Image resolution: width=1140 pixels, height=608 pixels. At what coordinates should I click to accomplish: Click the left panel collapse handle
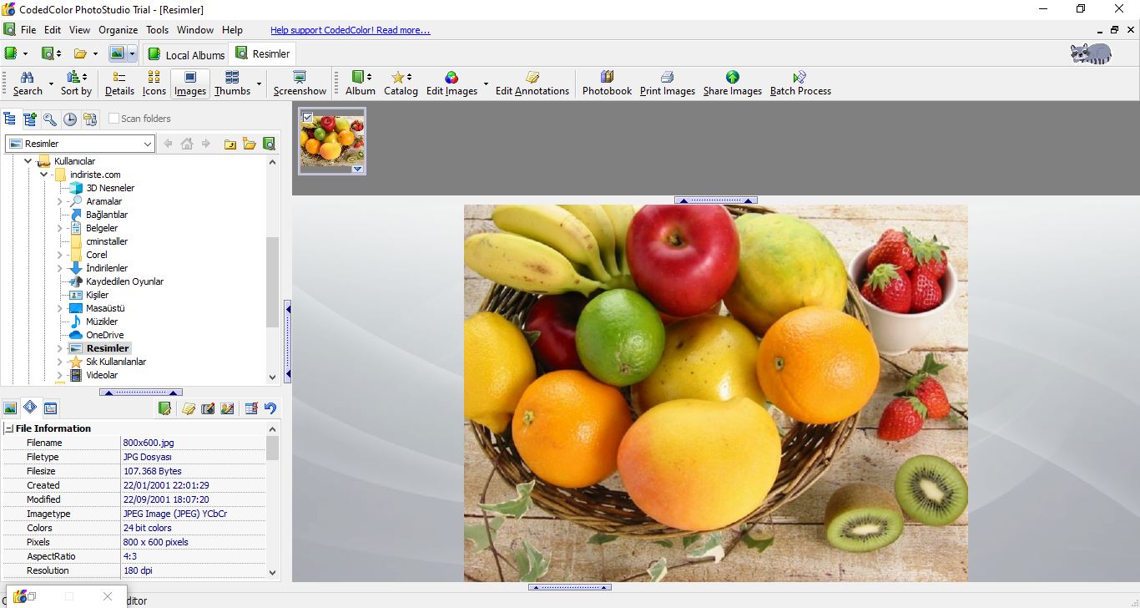point(288,342)
